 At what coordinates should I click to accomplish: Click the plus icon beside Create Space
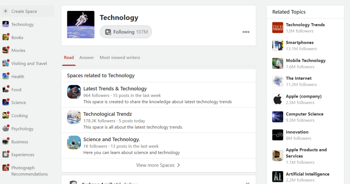[x=5, y=11]
